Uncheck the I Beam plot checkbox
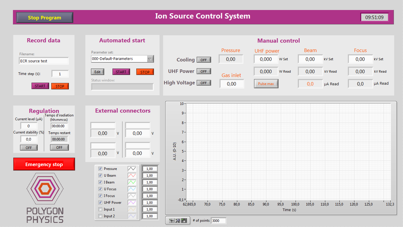Viewport: 403px width, 227px height. point(100,182)
